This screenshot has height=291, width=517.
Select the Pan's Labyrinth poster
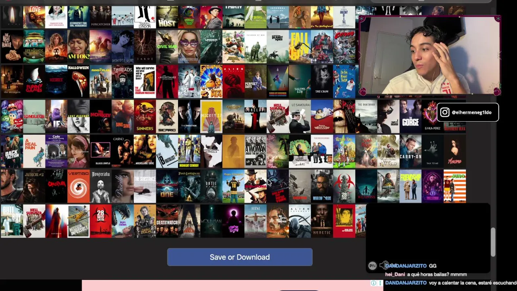189,186
